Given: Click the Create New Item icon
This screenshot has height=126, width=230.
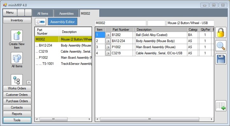Looking at the screenshot, I should 17,36.
